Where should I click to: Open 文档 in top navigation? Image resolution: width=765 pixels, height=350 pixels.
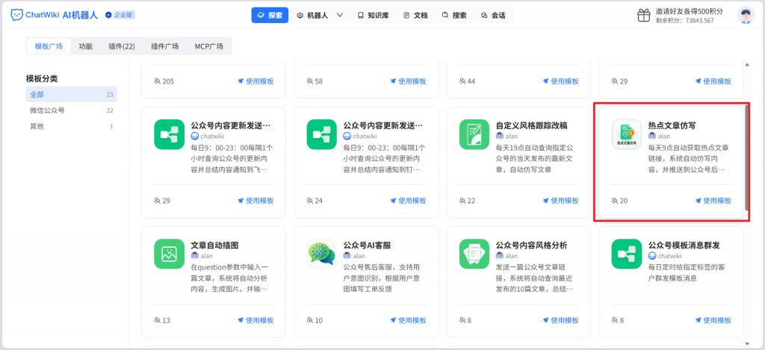coord(415,15)
